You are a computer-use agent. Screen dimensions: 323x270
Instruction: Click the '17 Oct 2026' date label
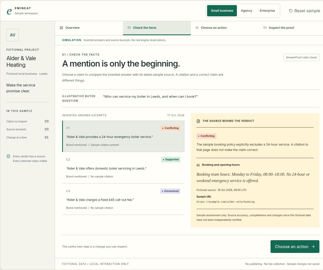[176, 115]
